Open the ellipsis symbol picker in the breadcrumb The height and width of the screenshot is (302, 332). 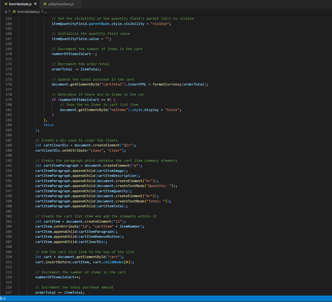click(45, 11)
